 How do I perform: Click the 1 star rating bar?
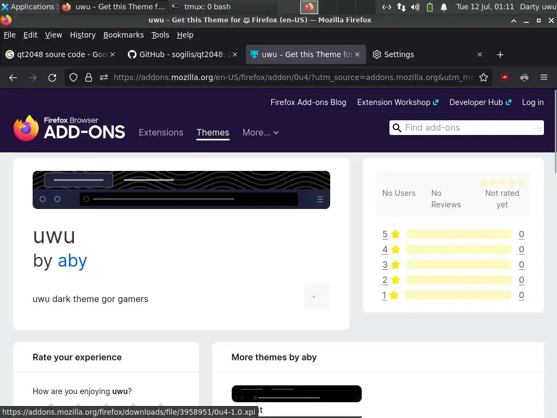[x=458, y=296]
